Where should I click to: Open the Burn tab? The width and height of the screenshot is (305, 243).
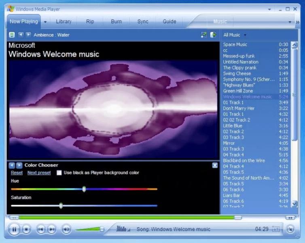tap(116, 21)
